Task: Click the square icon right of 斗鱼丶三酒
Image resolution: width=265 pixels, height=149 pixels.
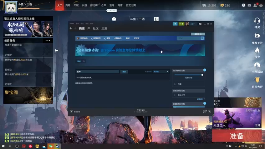Action: pyautogui.click(x=156, y=19)
